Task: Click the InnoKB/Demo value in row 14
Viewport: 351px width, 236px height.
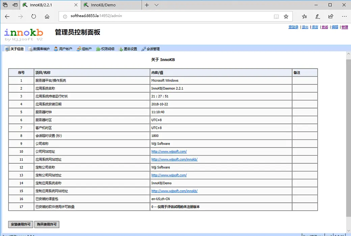Action: tap(161, 183)
